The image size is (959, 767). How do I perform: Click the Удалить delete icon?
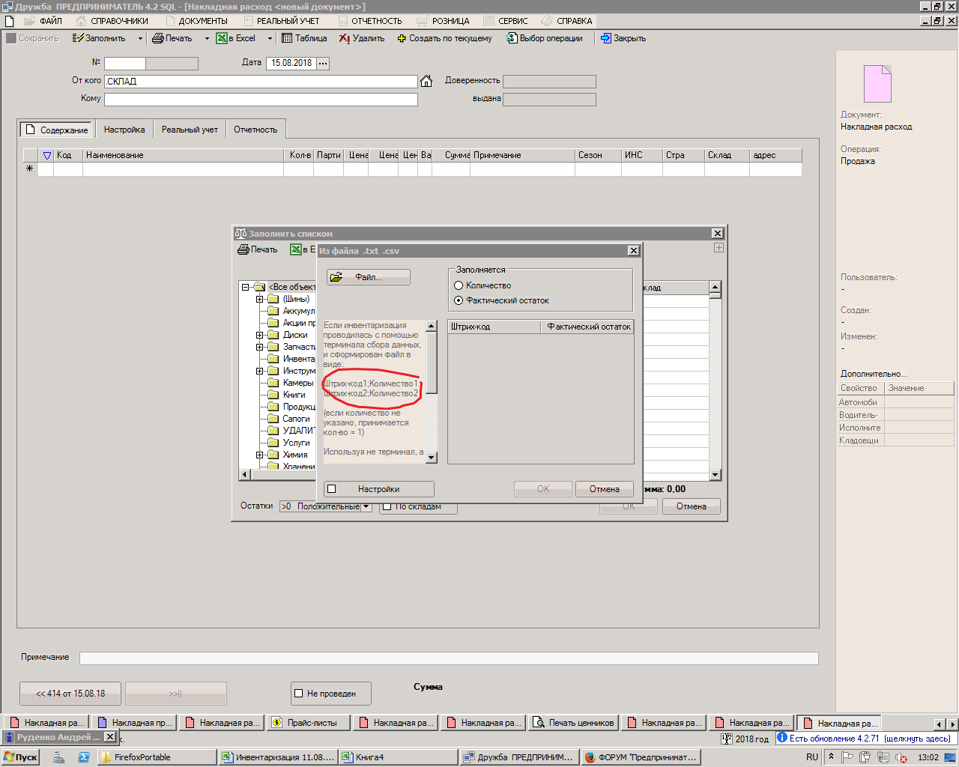click(x=344, y=38)
